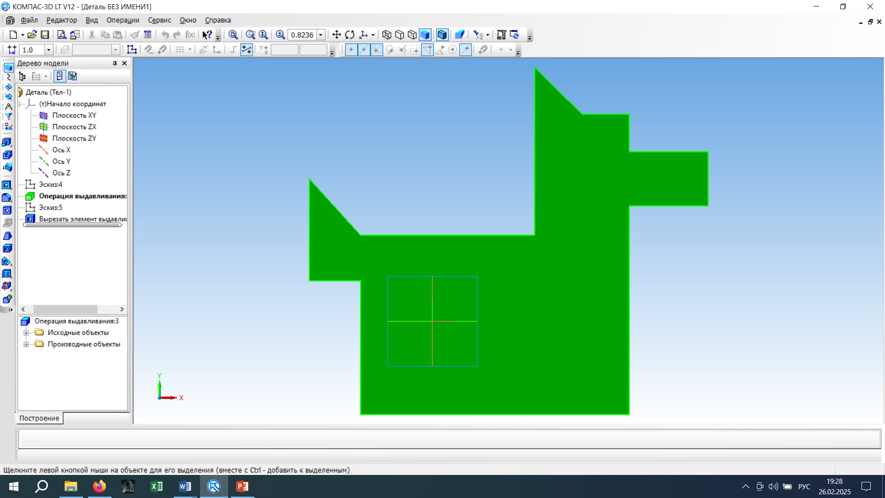Expand the Производные объекты folder
The image size is (885, 498).
coord(26,344)
